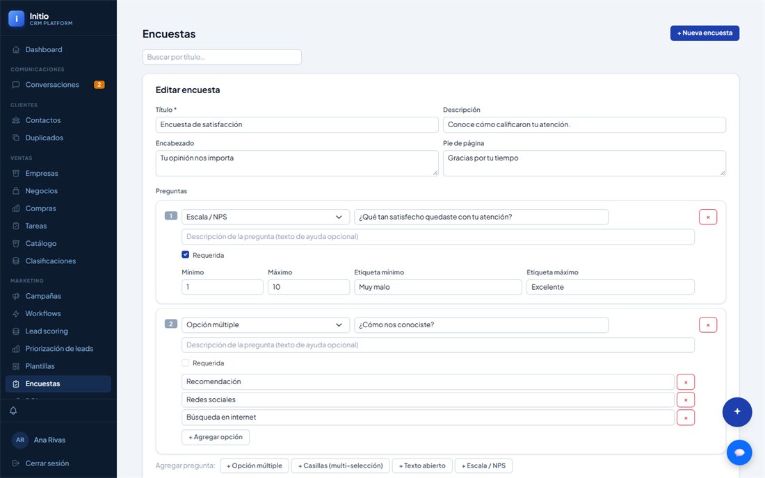Open Dashboard via its home icon
This screenshot has width=765, height=478.
[x=15, y=50]
